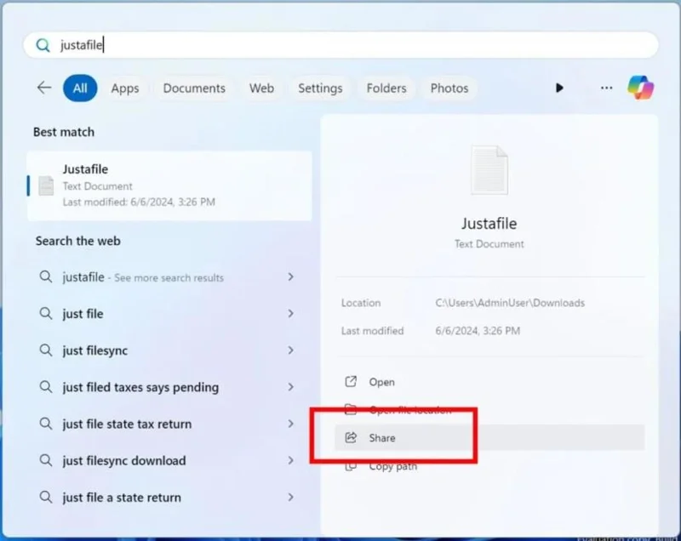The width and height of the screenshot is (681, 541).
Task: Click the Share arrow icon
Action: pyautogui.click(x=351, y=437)
